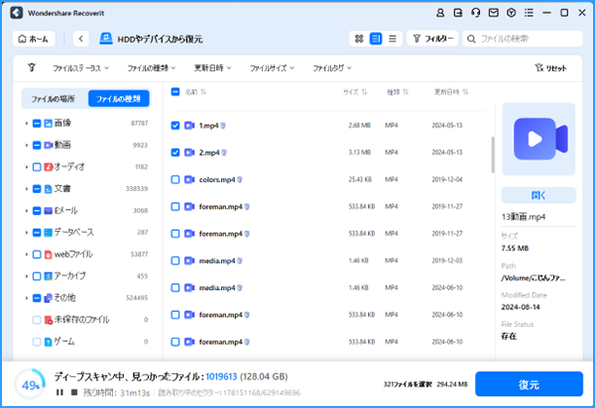This screenshot has width=595, height=408.
Task: Click the back arrow button
Action: (x=81, y=39)
